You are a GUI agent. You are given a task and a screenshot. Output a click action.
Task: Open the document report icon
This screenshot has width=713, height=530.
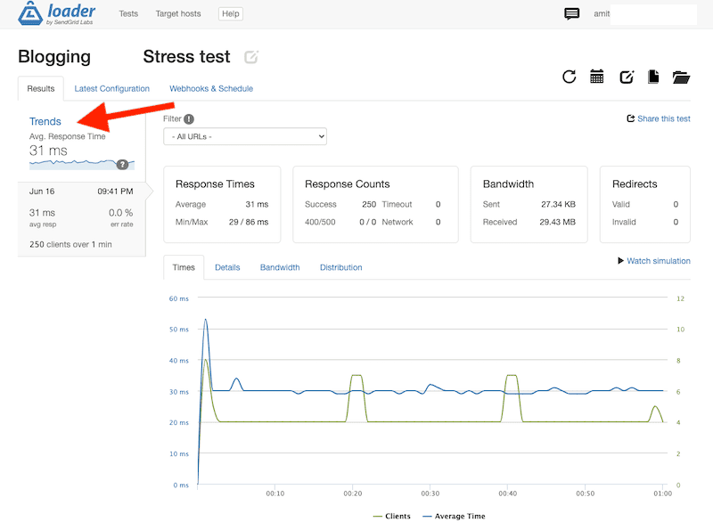pos(653,77)
